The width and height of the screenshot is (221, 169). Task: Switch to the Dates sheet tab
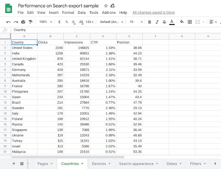tap(172, 164)
